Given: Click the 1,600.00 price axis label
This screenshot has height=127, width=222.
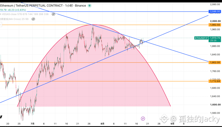Looking at the screenshot, I should (x=215, y=104).
